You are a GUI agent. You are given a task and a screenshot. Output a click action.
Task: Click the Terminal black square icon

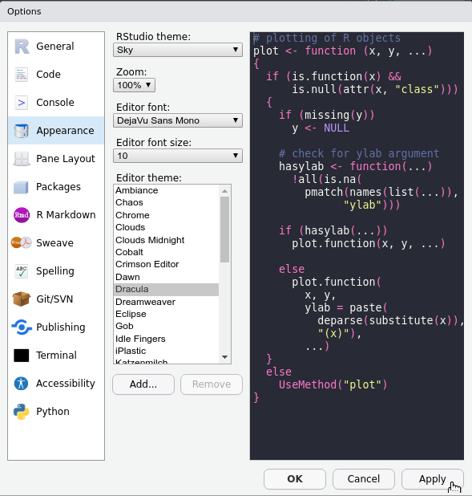pos(22,356)
